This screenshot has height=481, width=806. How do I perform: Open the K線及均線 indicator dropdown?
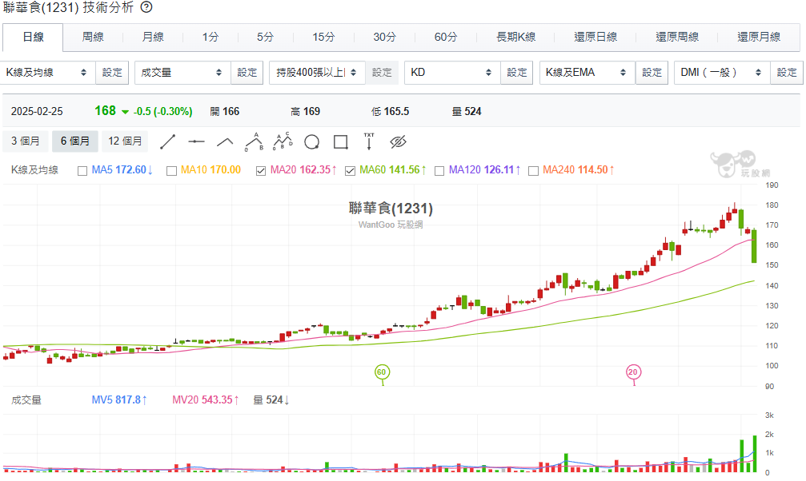[x=48, y=72]
